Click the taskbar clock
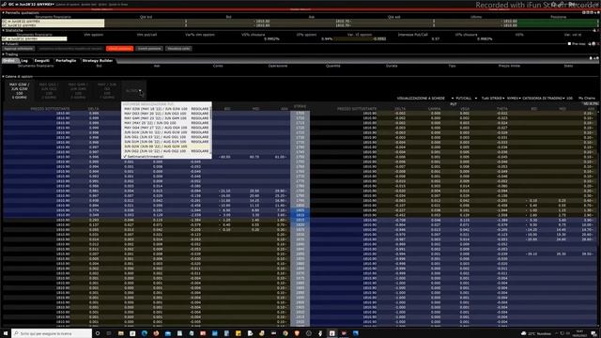The height and width of the screenshot is (338, 601). [x=579, y=333]
